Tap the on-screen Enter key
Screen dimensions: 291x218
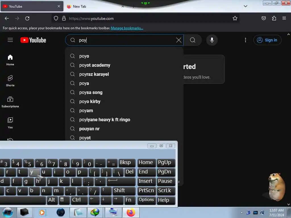click(121, 182)
